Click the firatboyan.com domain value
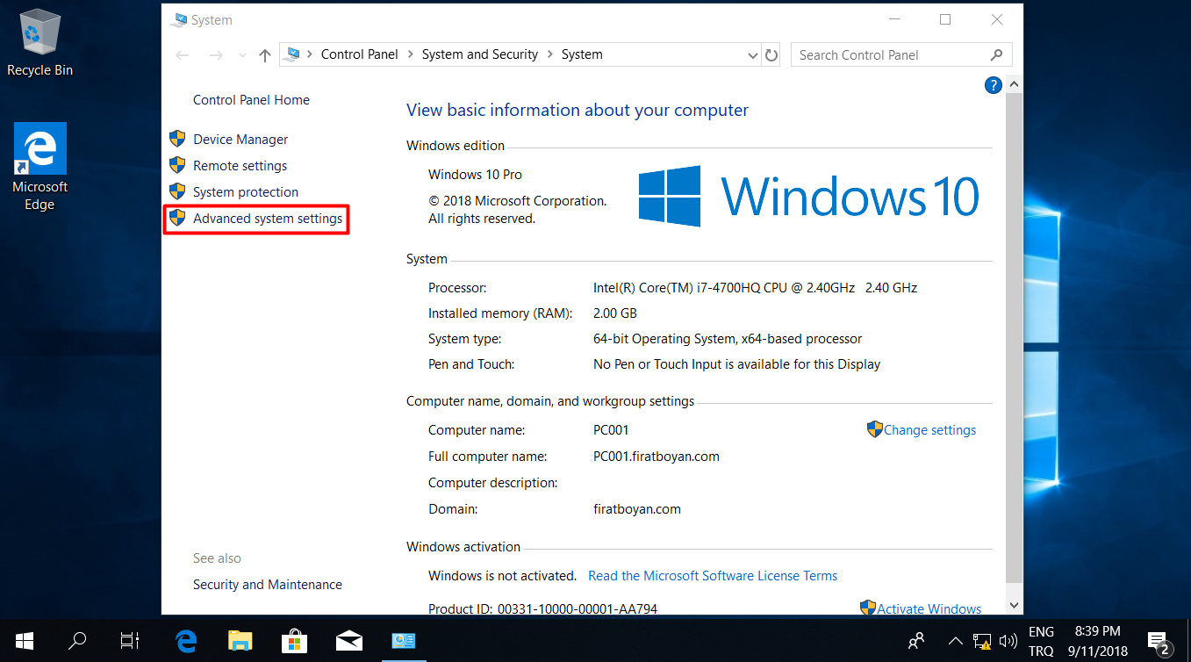This screenshot has width=1191, height=662. click(637, 509)
